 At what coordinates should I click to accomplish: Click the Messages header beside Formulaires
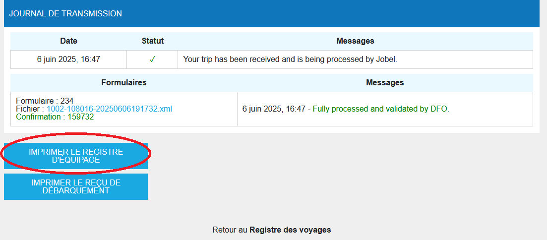pyautogui.click(x=385, y=82)
